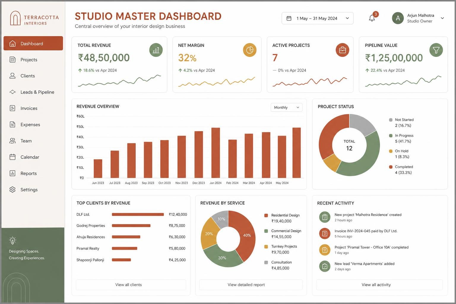Click the Calendar icon in sidebar
The height and width of the screenshot is (304, 456).
pyautogui.click(x=12, y=157)
